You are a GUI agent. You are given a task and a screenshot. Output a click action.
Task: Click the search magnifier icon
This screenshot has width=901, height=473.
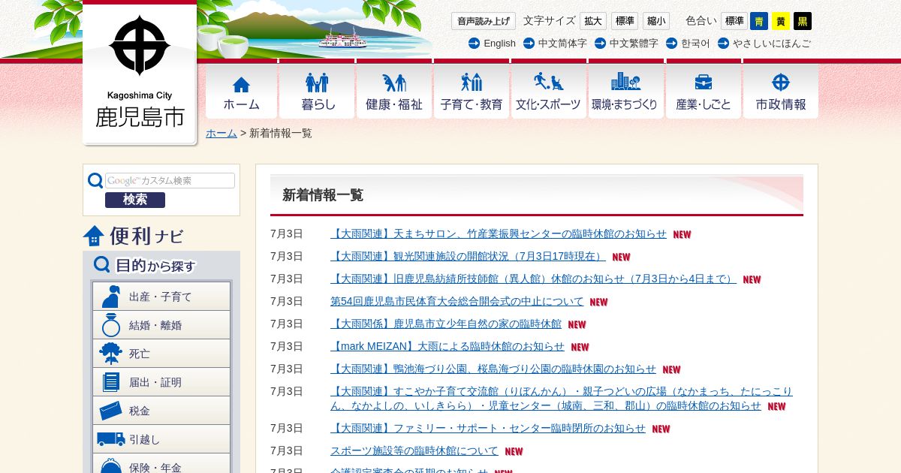click(x=95, y=181)
